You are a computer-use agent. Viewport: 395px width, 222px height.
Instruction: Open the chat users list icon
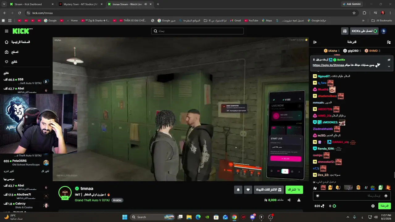[x=389, y=42]
